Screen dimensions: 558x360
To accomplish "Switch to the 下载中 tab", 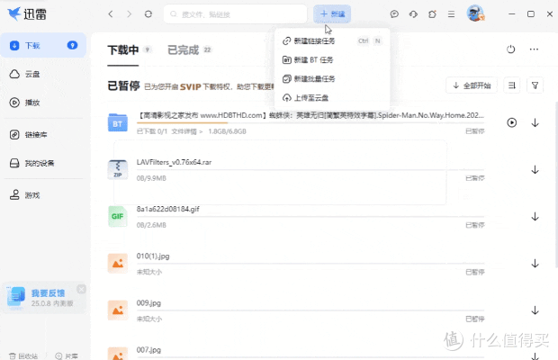I will click(123, 50).
